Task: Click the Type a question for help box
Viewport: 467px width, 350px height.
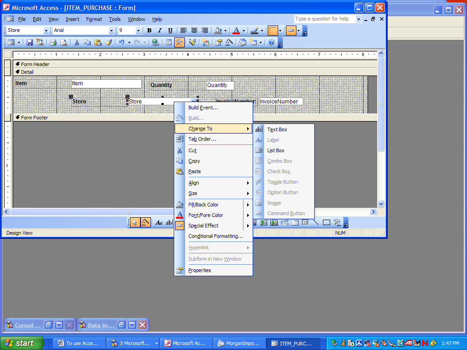Action: [324, 19]
